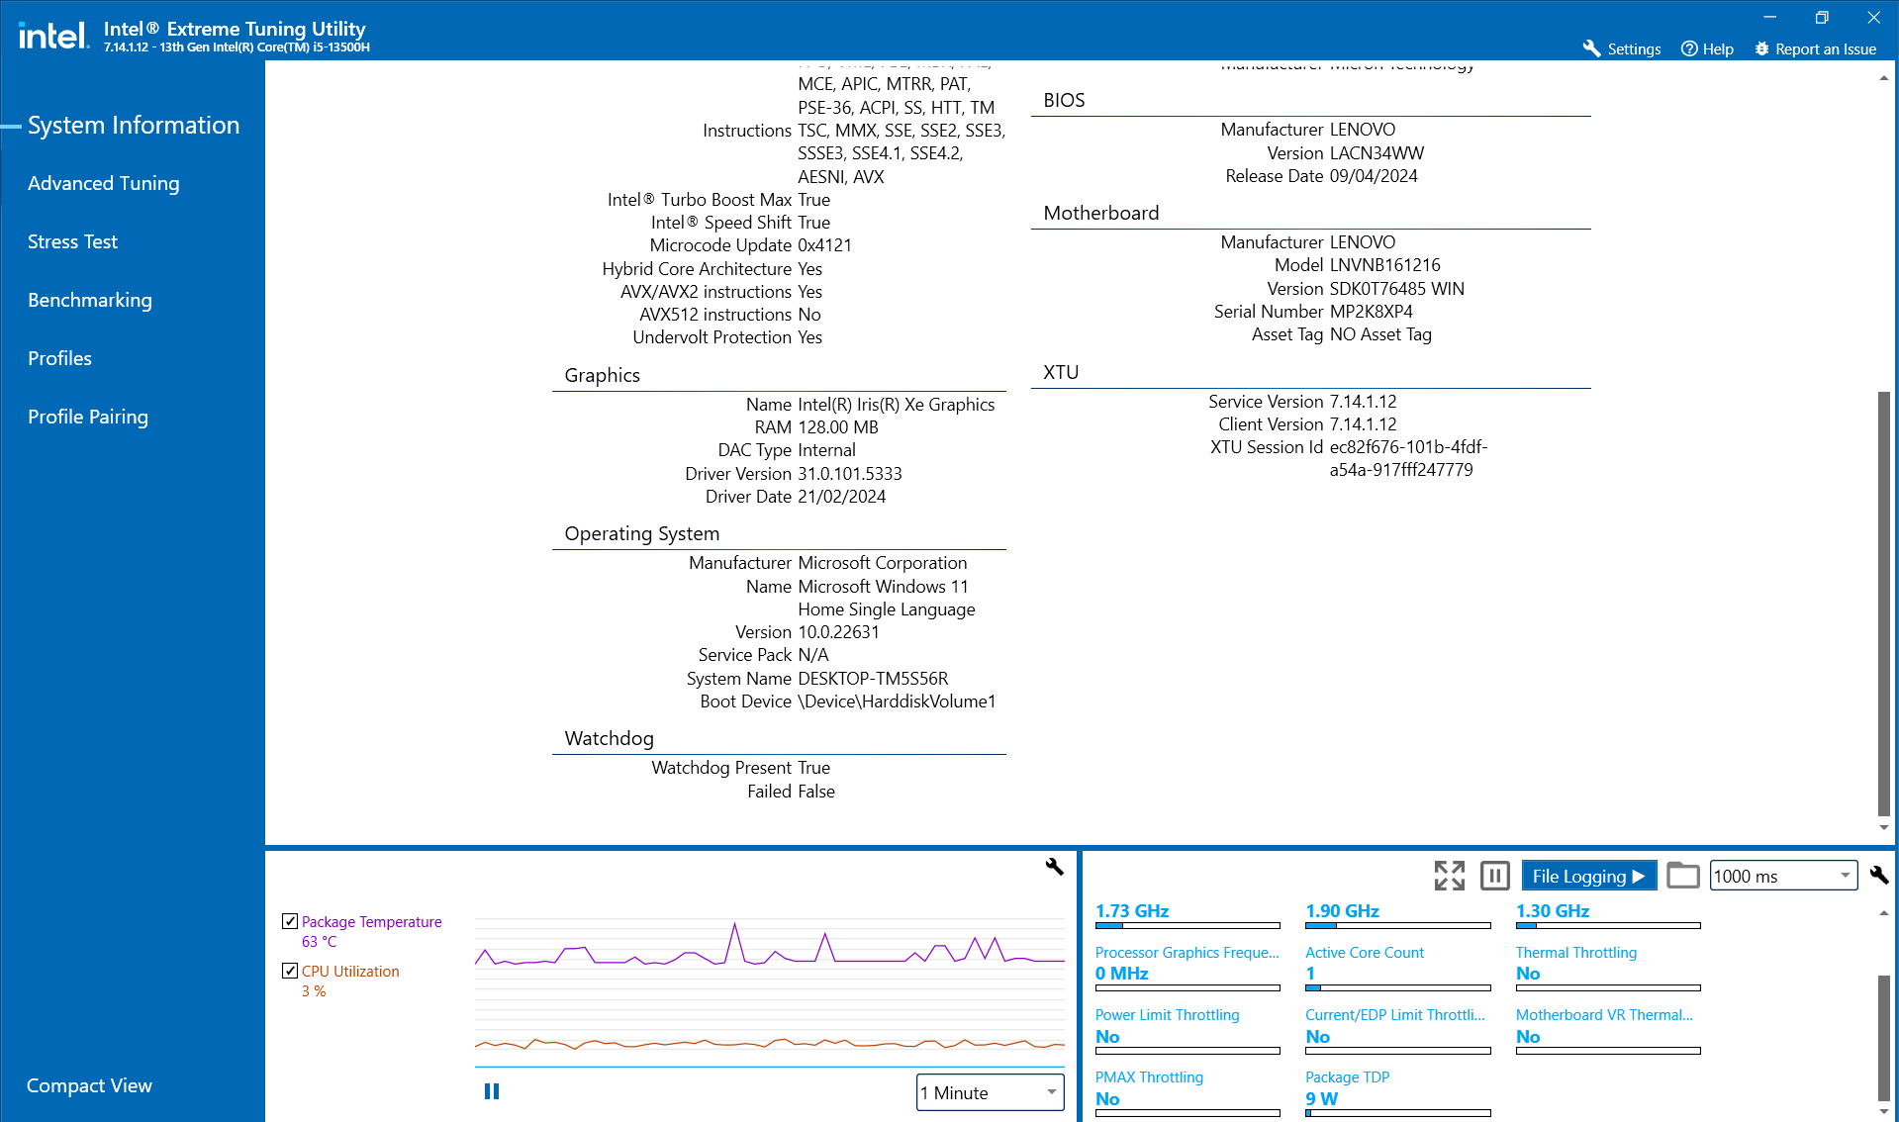Click the Package TDP 9 W bar
The image size is (1899, 1122).
[1397, 1113]
